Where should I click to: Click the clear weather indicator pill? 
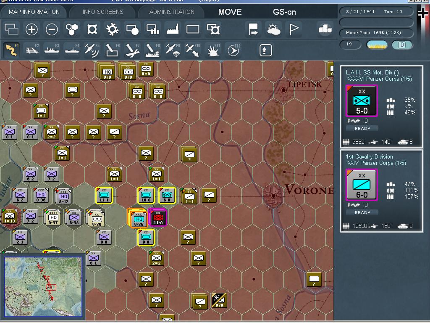coord(377,45)
